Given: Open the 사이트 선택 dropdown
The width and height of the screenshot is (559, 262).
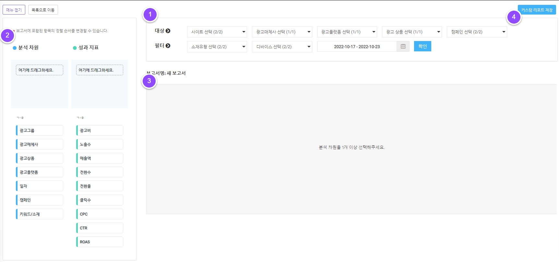Looking at the screenshot, I should (x=217, y=32).
